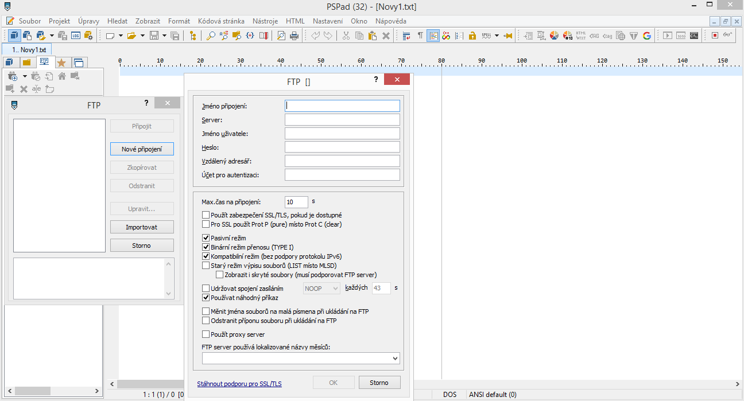Image resolution: width=744 pixels, height=401 pixels.
Task: Expand the new file dropdown arrow
Action: (x=121, y=36)
